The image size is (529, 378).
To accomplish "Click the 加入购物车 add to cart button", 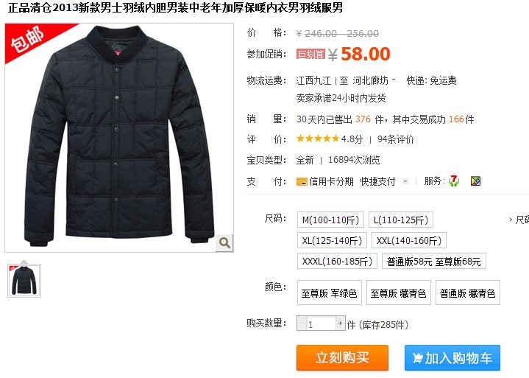I will click(x=452, y=357).
